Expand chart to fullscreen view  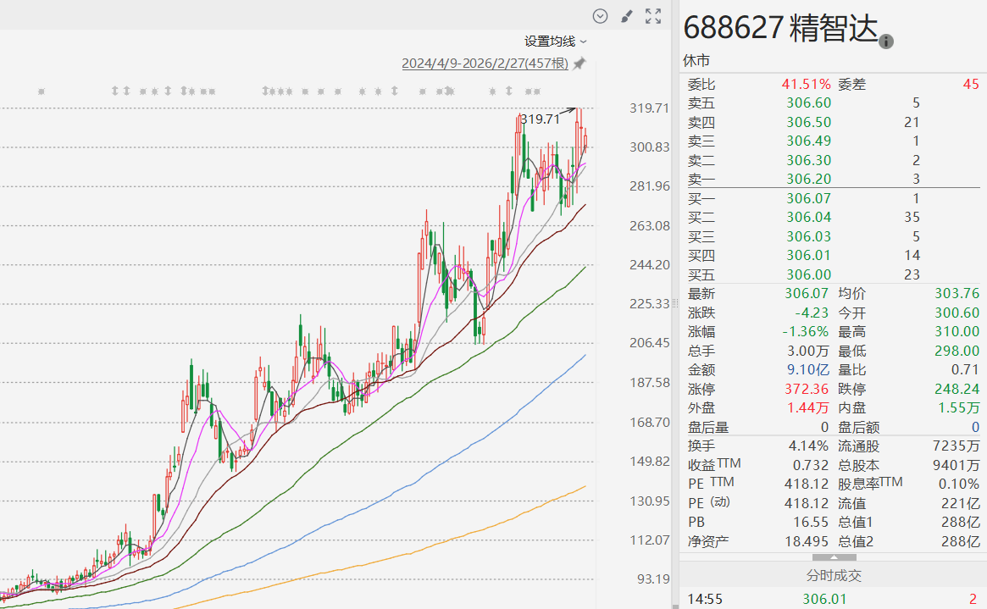point(653,15)
